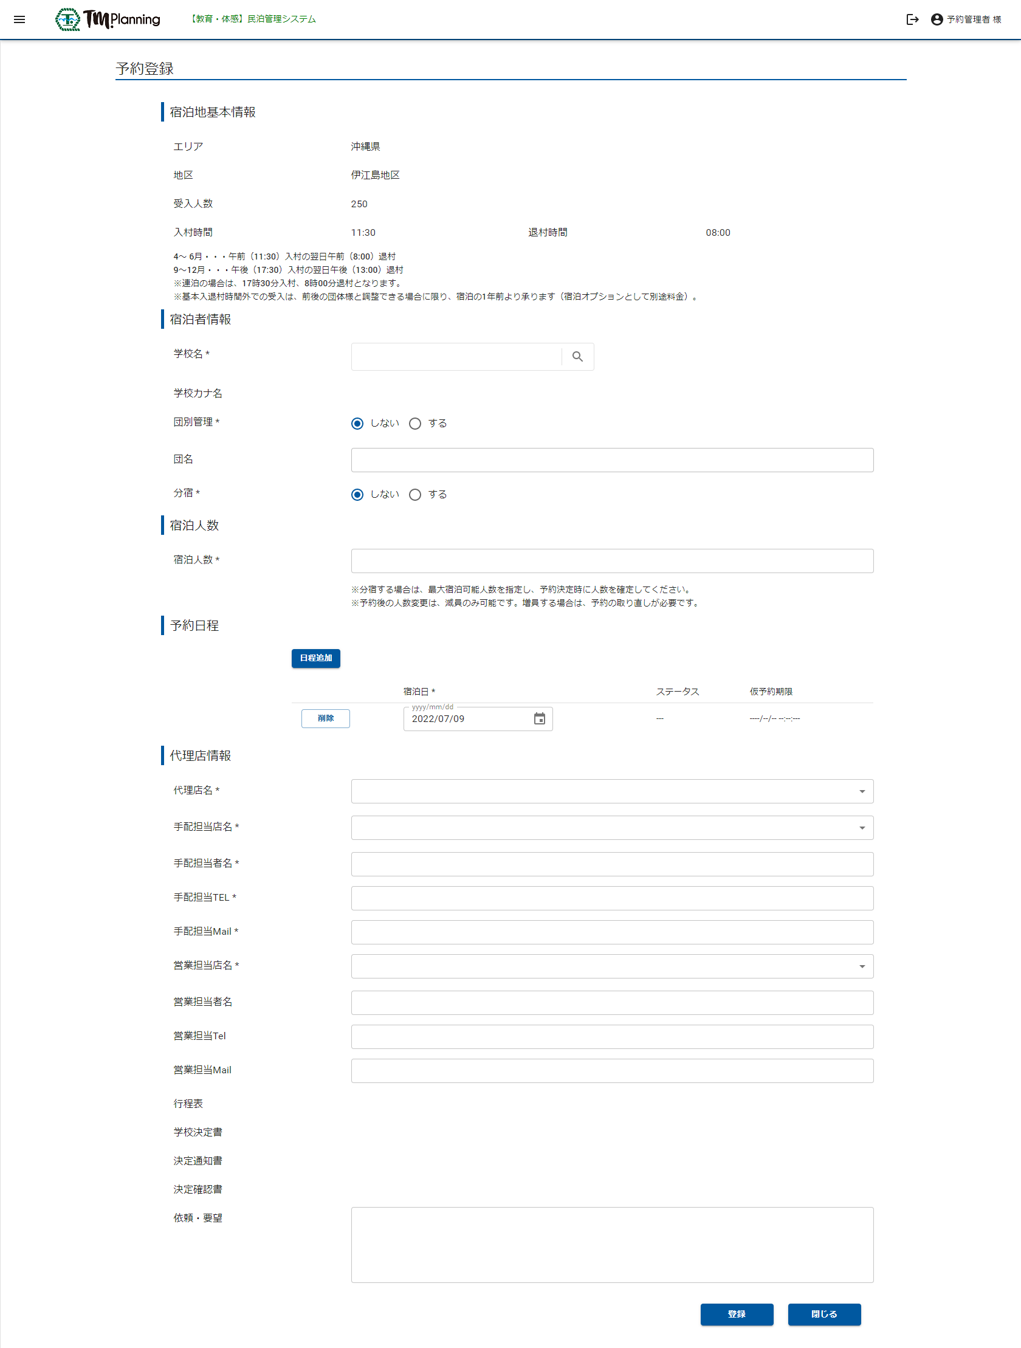1021x1348 pixels.
Task: Click the 登録 submit button
Action: (737, 1314)
